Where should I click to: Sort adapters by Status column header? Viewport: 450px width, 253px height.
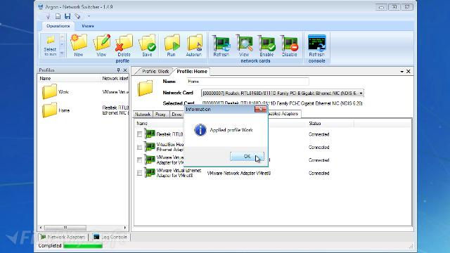pyautogui.click(x=315, y=124)
